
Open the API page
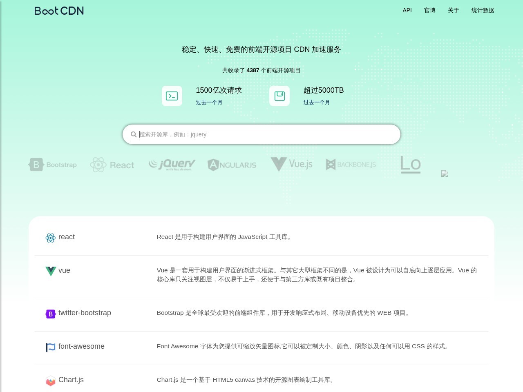[407, 10]
